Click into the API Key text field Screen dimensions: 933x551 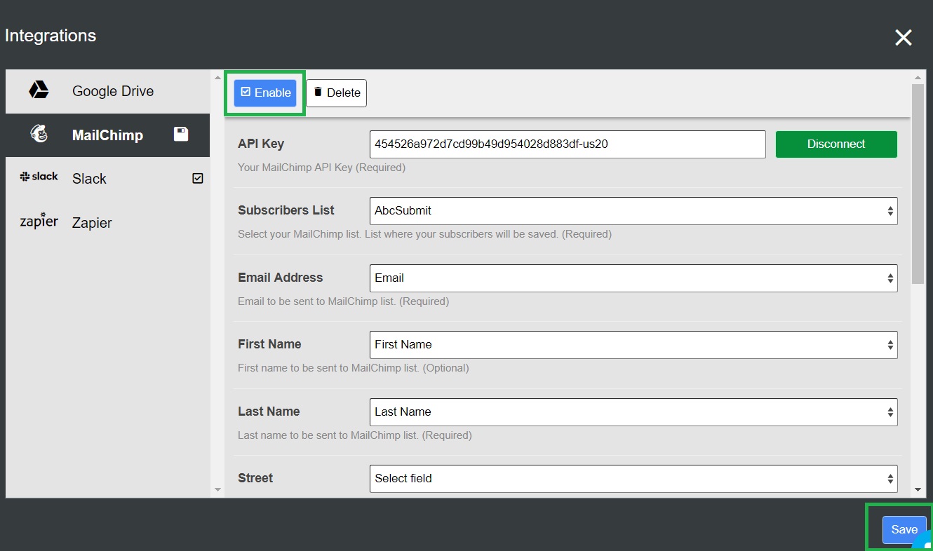(567, 144)
